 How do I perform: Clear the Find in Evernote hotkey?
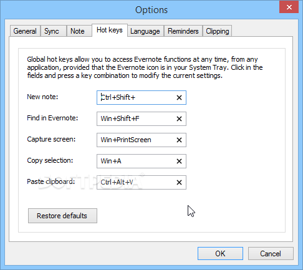coord(179,118)
